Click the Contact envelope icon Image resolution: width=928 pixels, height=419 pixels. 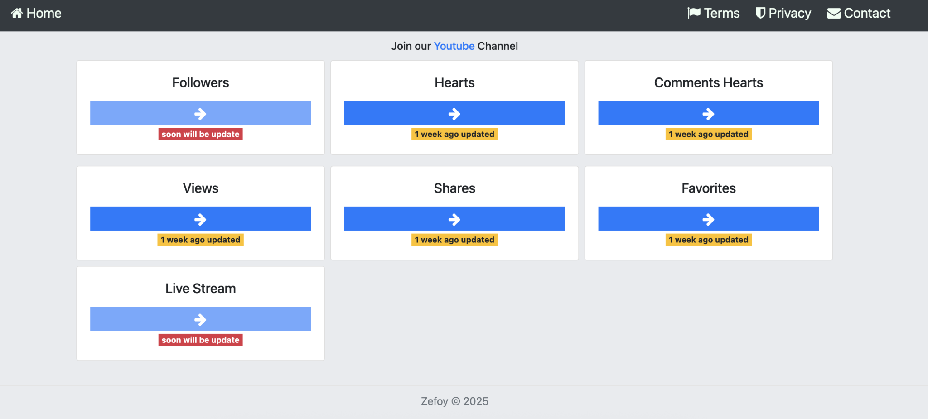pyautogui.click(x=834, y=14)
